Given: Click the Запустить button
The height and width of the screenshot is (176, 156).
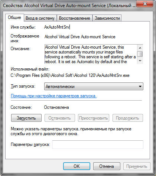Looking at the screenshot, I should pos(26,118).
